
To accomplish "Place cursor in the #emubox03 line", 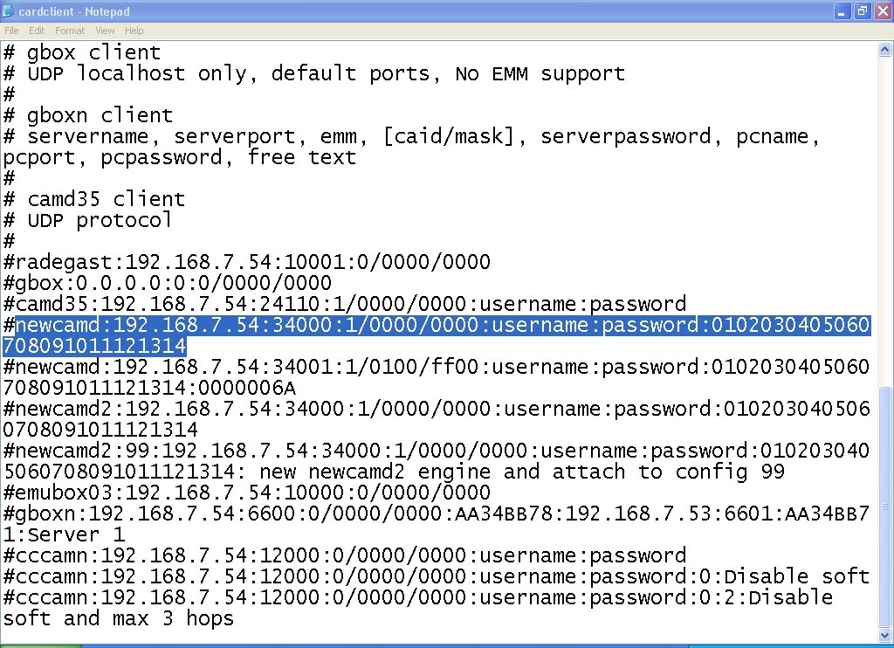I will (x=246, y=493).
